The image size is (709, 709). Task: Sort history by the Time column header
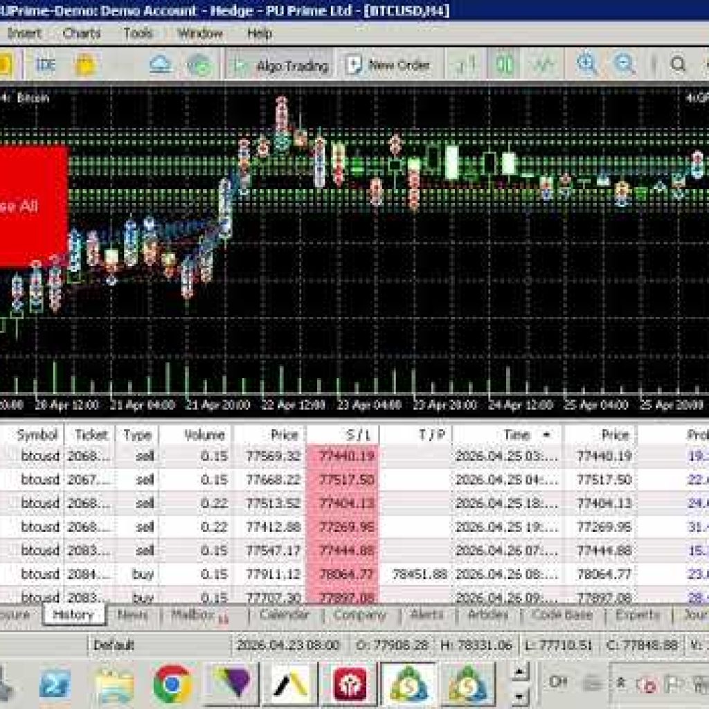[516, 436]
